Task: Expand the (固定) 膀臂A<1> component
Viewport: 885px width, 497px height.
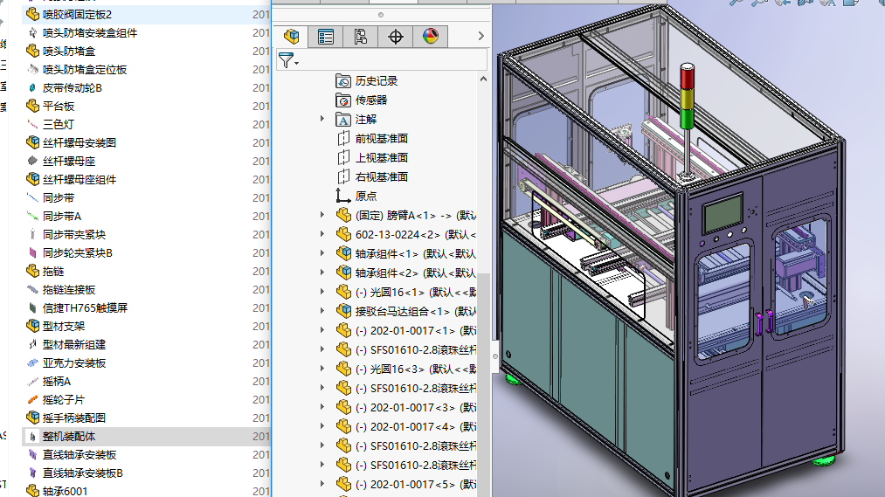Action: (x=322, y=215)
